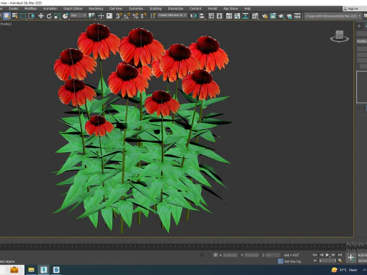Open the Modifiers menu
The image size is (367, 275).
coord(31,8)
